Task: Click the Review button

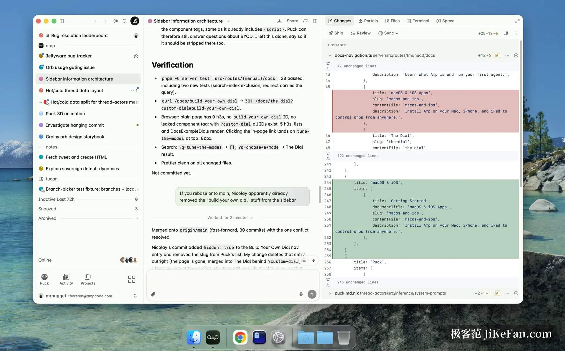Action: pyautogui.click(x=360, y=33)
